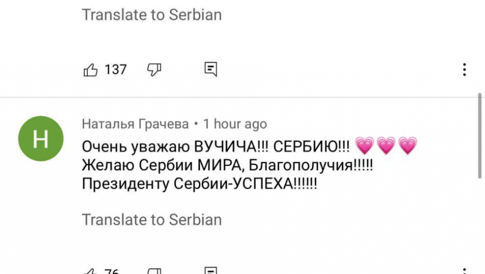
Task: Click the 76 like count
Action: click(x=112, y=271)
